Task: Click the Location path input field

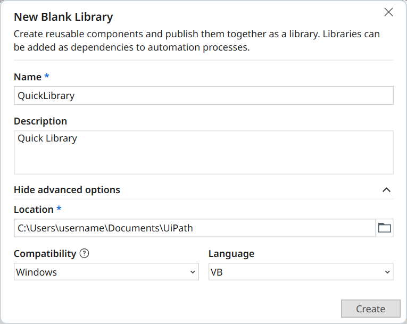Action: pyautogui.click(x=194, y=228)
